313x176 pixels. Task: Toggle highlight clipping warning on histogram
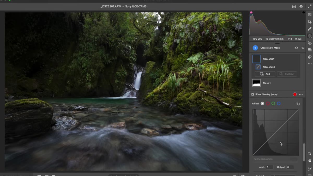[304, 12]
